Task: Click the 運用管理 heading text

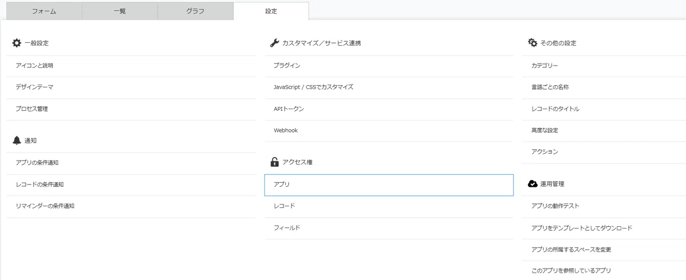Action: 552,184
